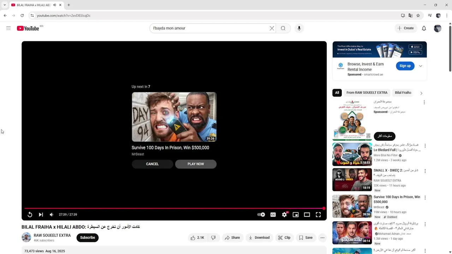Bookmark this page with star

[418, 16]
